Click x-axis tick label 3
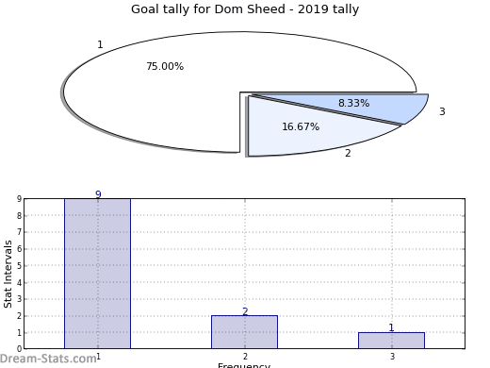Image resolution: width=490 pixels, height=368 pixels. click(392, 357)
